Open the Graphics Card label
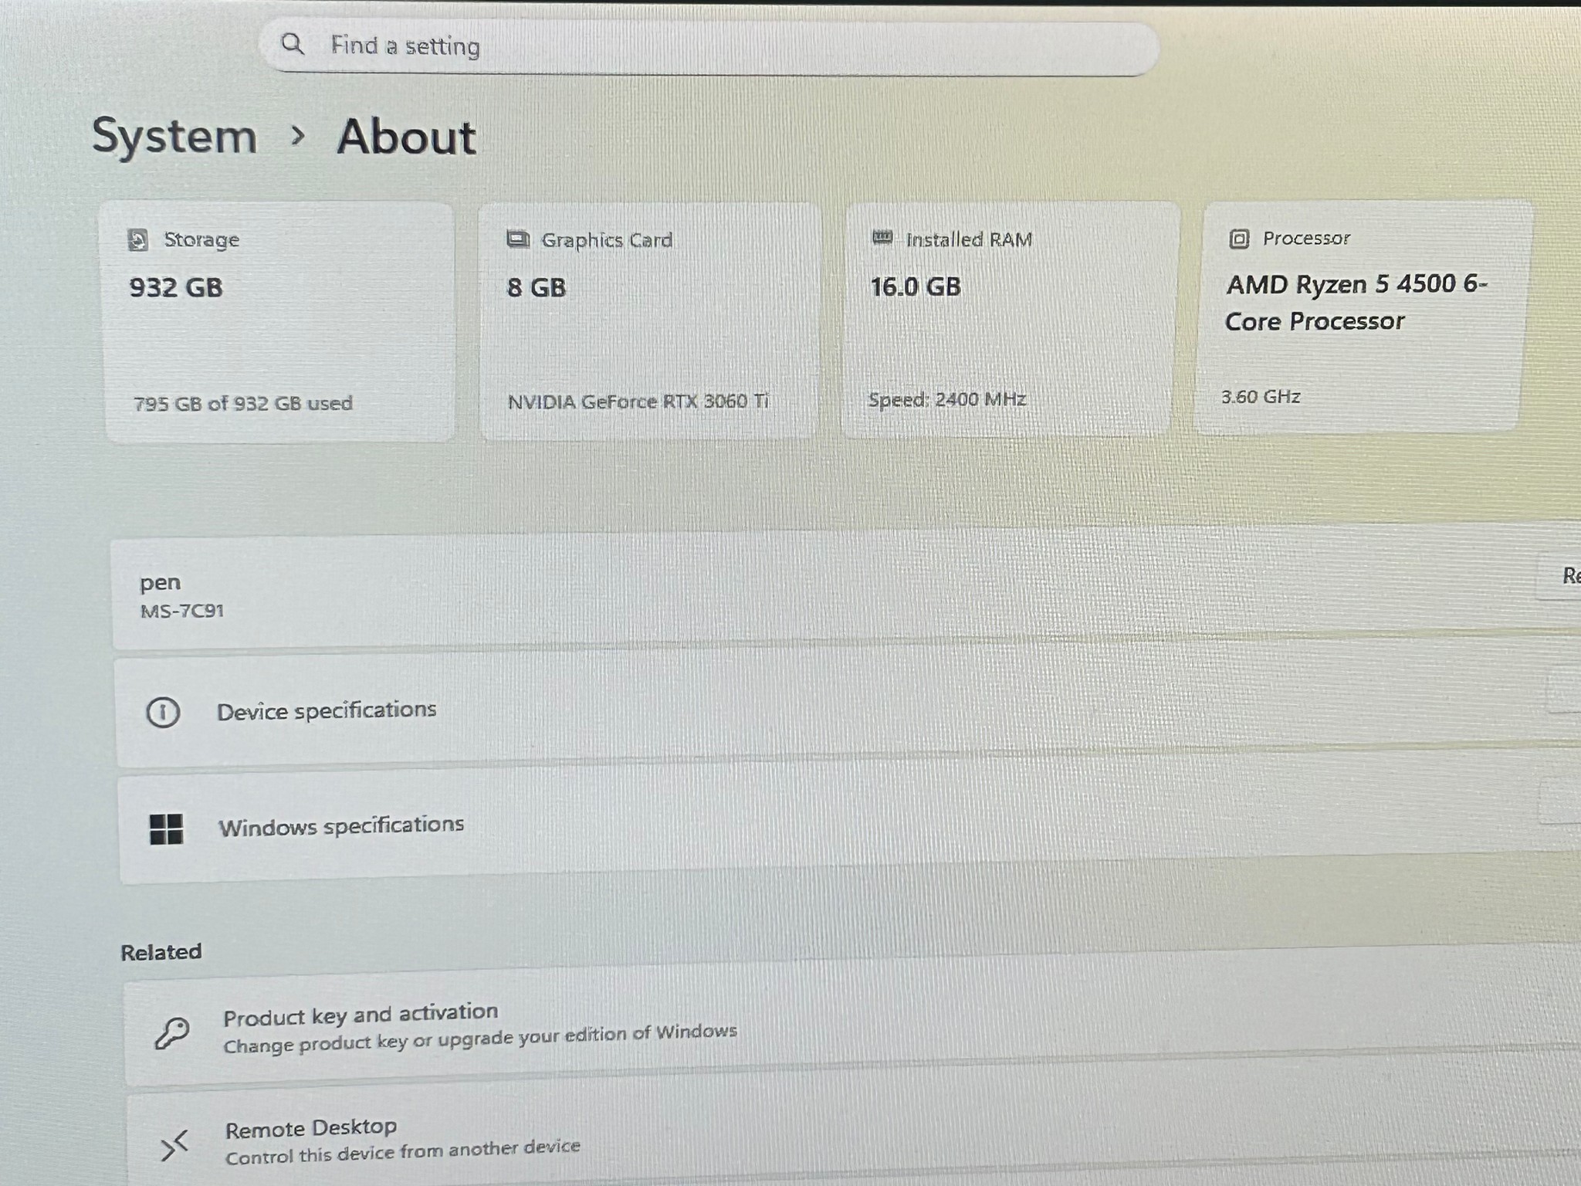 click(x=607, y=240)
